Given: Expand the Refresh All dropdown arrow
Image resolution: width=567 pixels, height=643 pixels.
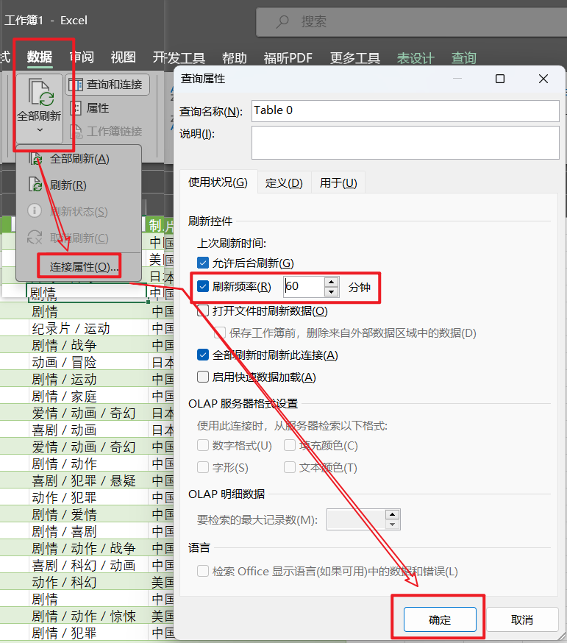Looking at the screenshot, I should pos(39,130).
